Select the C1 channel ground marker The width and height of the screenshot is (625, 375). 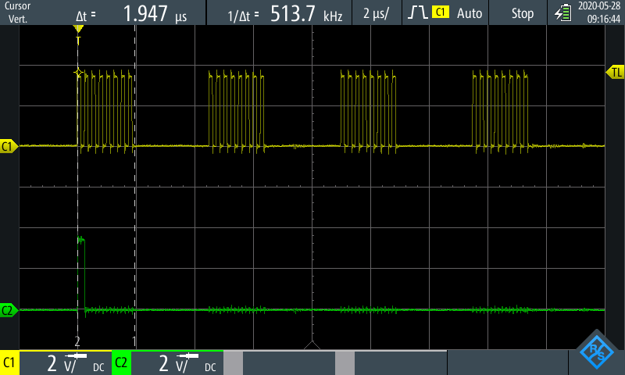click(9, 146)
